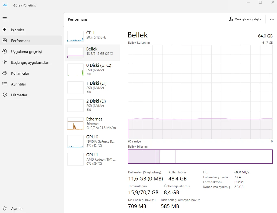
Task: Click the Uygulama geçmişi clock icon
Action: point(5,51)
